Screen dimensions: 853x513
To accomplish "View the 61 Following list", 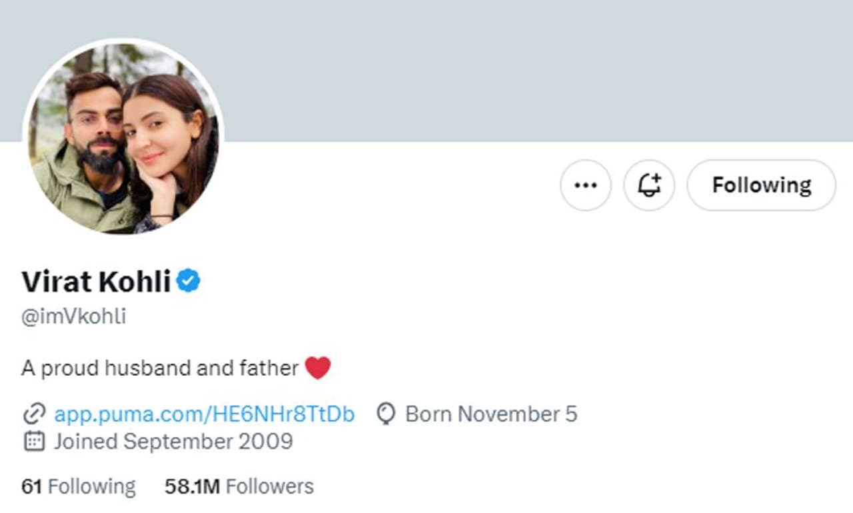I will pos(78,486).
